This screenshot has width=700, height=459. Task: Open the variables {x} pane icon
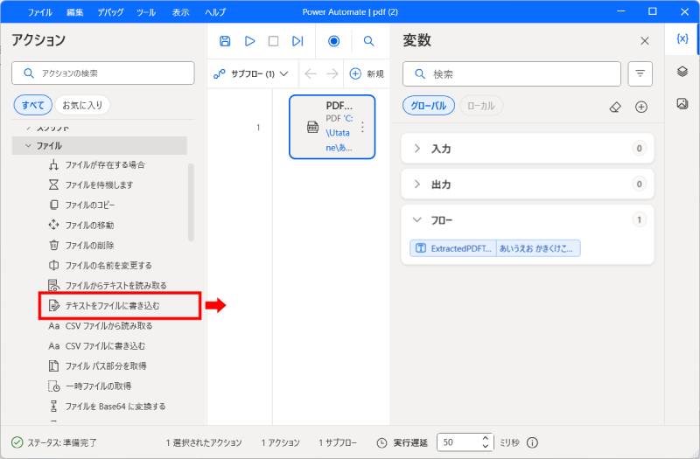coord(682,38)
